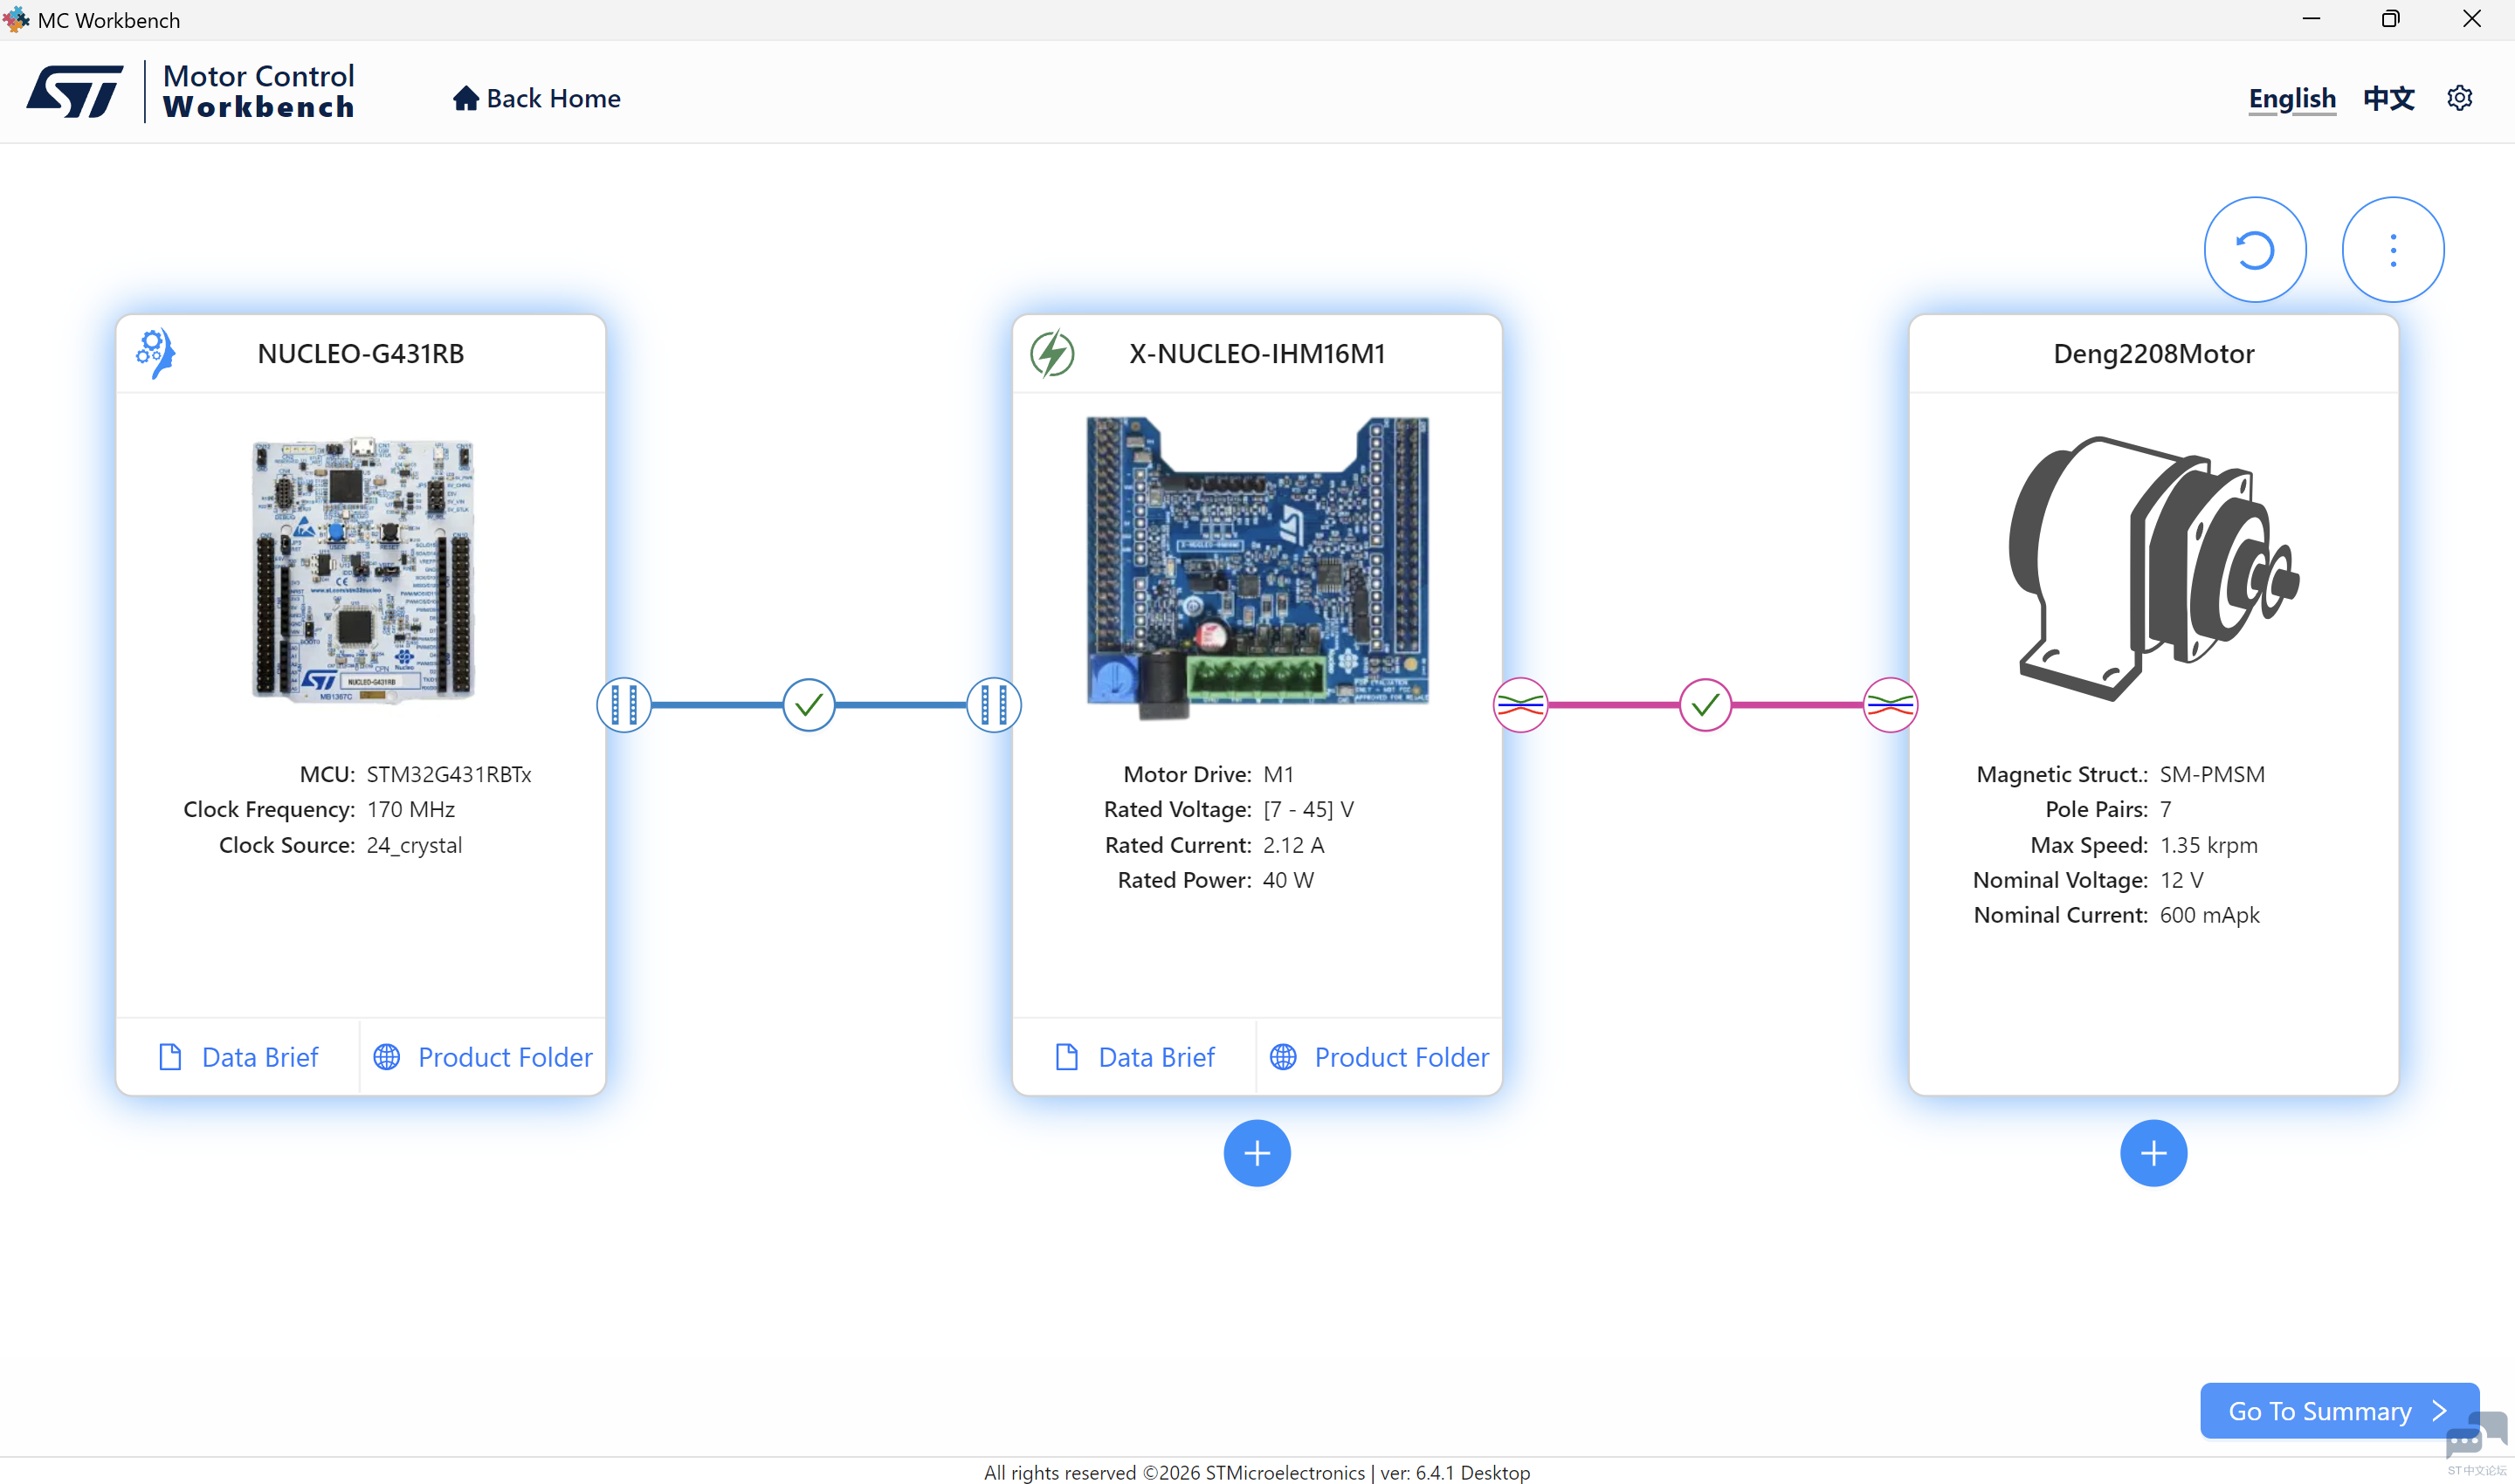Open Data Brief for NUCLEO-G431RB

(x=238, y=1057)
